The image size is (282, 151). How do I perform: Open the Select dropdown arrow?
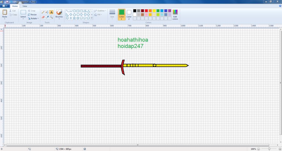[23, 19]
